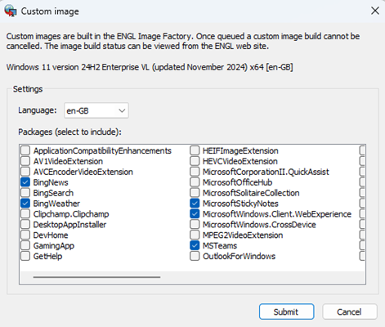Enable the ApplicationCompatibilityEnhancements package checkbox
The image size is (385, 327).
[x=25, y=150]
